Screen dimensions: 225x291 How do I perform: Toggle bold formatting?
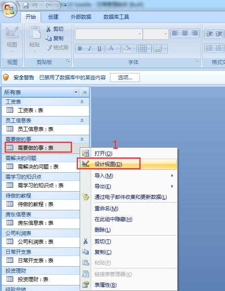pos(80,49)
